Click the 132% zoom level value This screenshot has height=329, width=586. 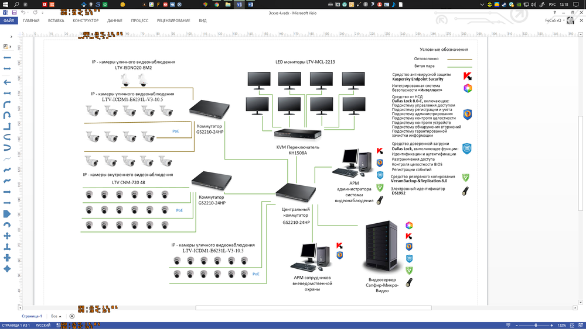click(x=562, y=325)
